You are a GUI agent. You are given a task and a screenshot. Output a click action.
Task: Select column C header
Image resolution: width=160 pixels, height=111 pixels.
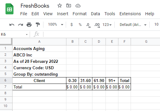tap(86, 41)
